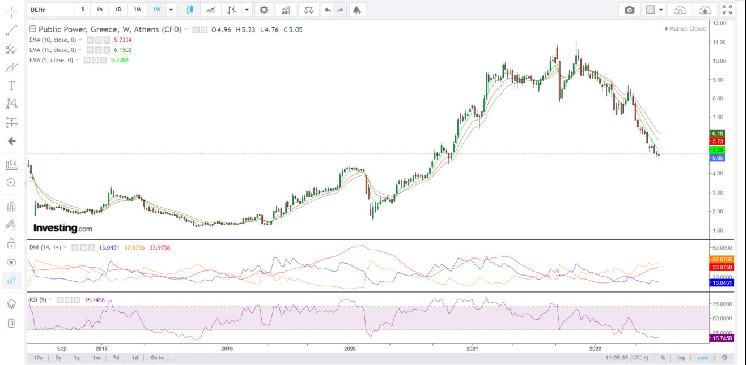Click the add alert bell icon

point(356,10)
